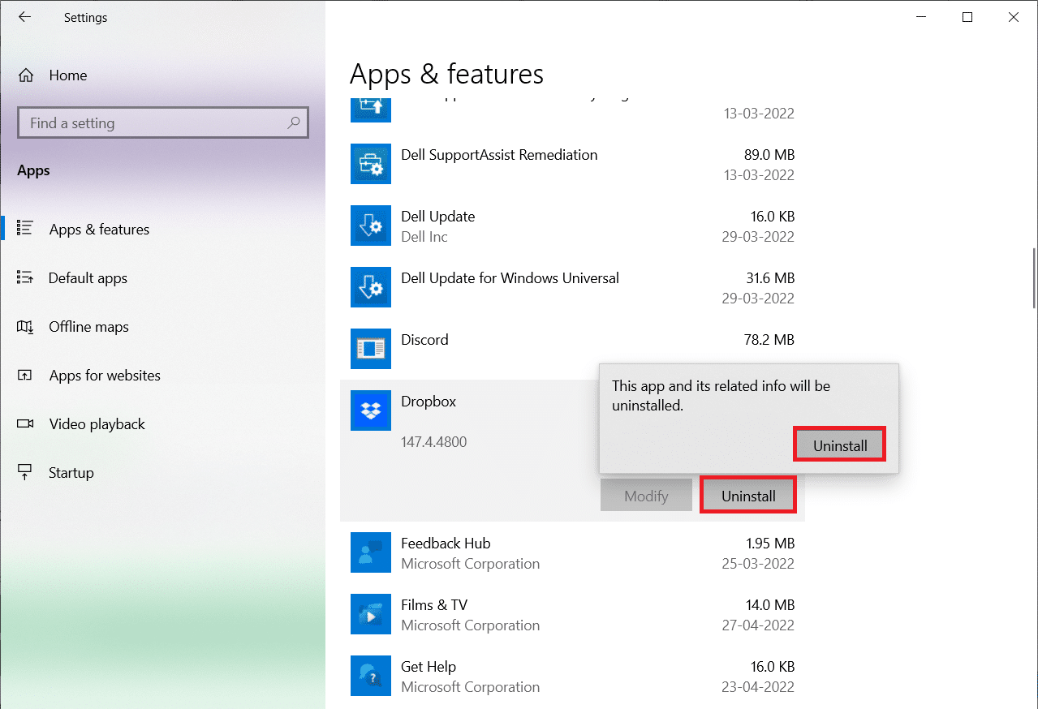Click the back arrow in Settings
This screenshot has height=709, width=1038.
click(24, 17)
